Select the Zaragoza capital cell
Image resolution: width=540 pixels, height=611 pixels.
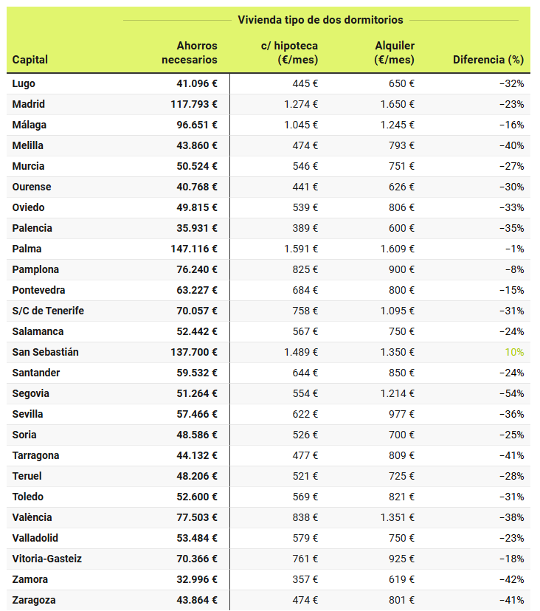(x=34, y=600)
